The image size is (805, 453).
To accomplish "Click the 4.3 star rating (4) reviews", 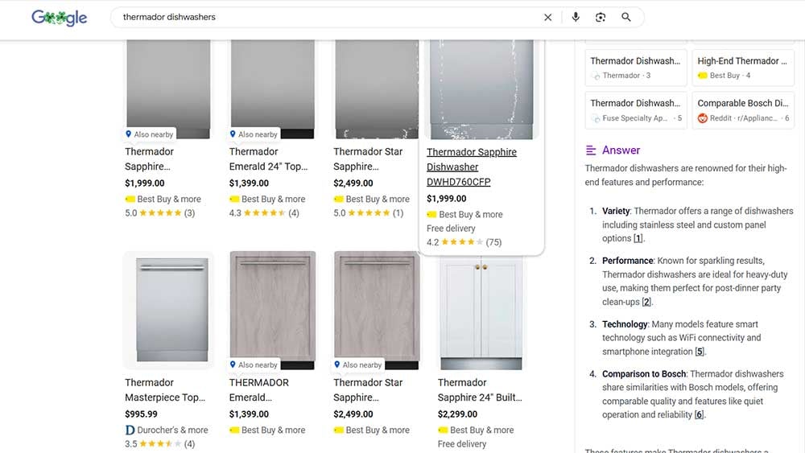I will 264,213.
